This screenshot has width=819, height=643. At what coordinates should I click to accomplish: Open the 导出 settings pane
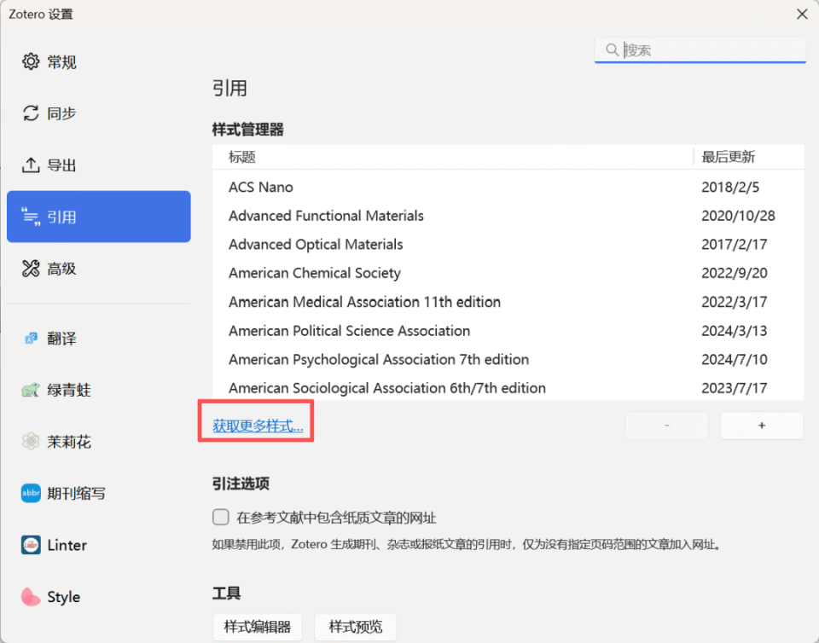[99, 165]
